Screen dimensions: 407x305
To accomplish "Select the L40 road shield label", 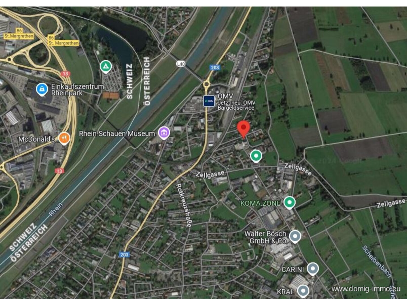I will click(x=181, y=64).
